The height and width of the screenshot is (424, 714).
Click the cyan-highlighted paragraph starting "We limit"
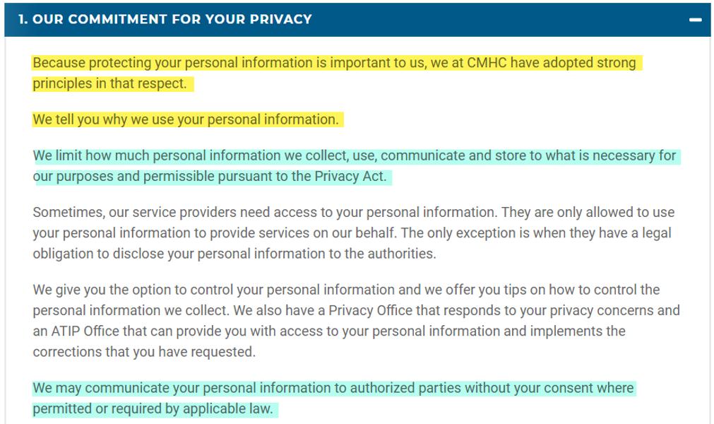click(x=354, y=155)
